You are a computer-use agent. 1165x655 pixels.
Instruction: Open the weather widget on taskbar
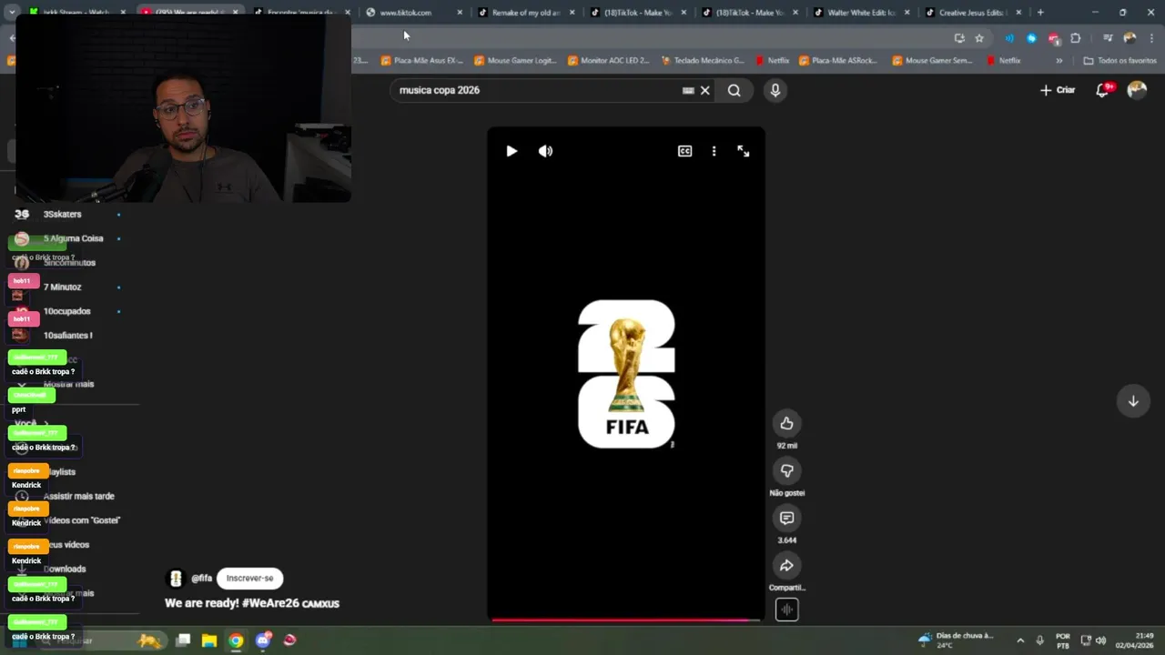pyautogui.click(x=957, y=640)
